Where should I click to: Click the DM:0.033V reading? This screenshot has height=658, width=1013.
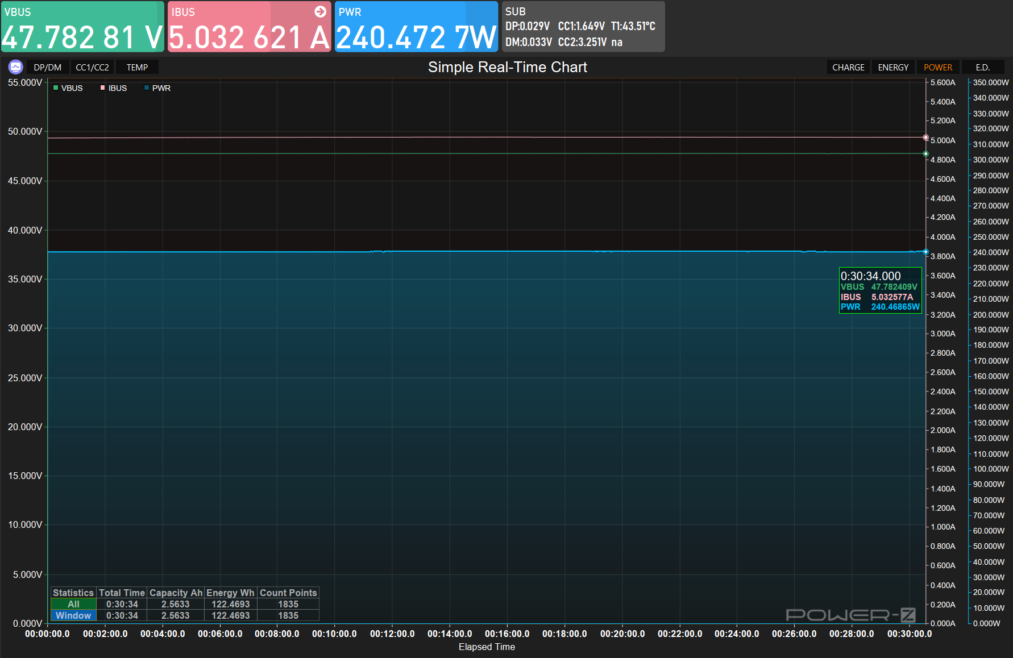[529, 42]
